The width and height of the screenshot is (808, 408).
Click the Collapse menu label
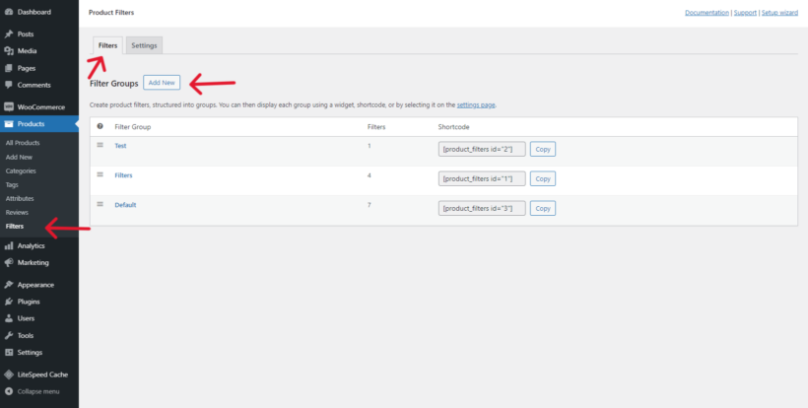tap(38, 391)
